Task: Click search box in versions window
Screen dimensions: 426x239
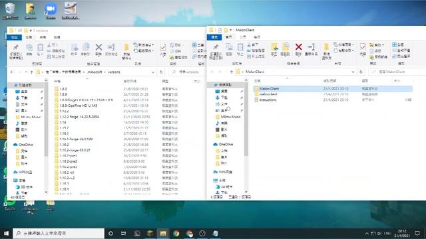Action: (x=188, y=72)
